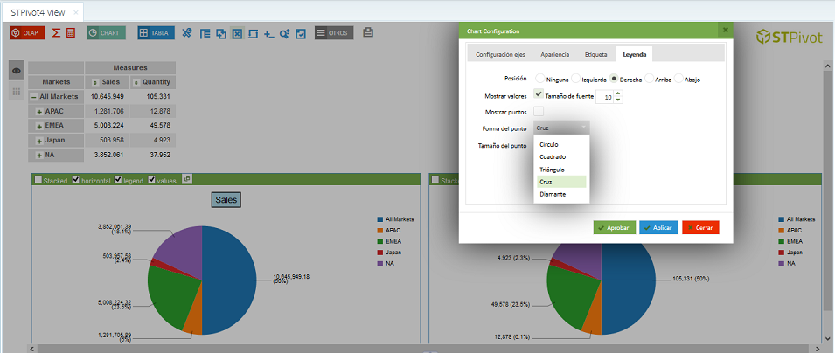Enable the Mostrar puntos checkbox
The width and height of the screenshot is (835, 353).
click(539, 112)
